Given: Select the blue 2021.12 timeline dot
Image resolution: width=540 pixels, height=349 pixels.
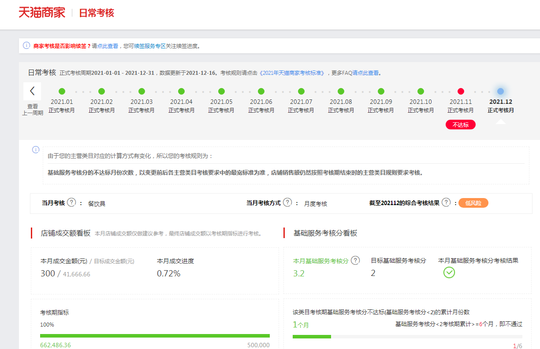Looking at the screenshot, I should tap(500, 91).
